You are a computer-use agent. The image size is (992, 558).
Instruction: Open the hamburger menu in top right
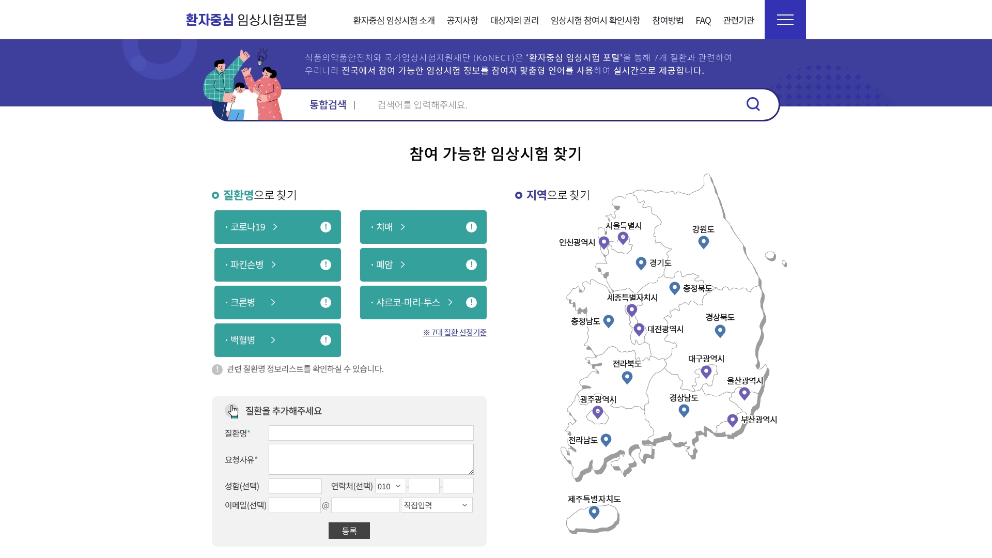tap(785, 19)
